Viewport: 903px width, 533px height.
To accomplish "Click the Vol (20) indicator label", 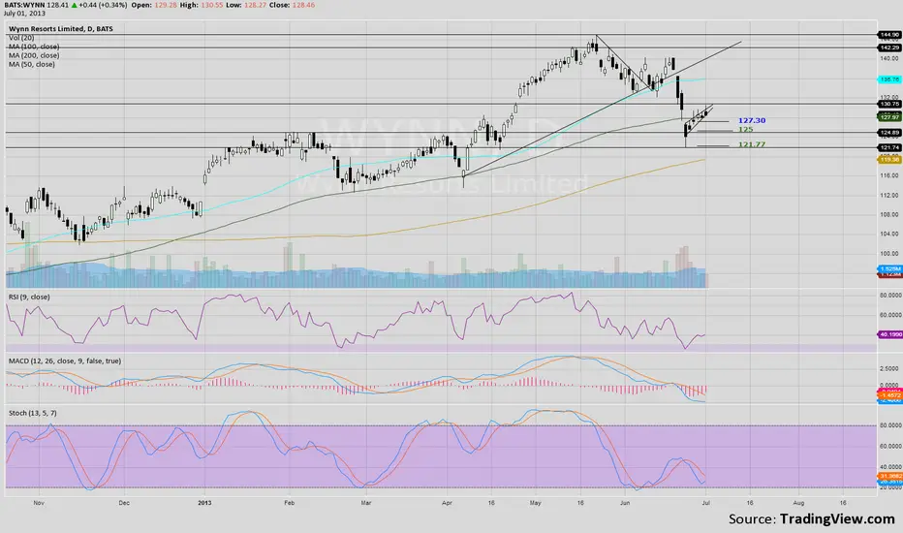I will pos(21,38).
